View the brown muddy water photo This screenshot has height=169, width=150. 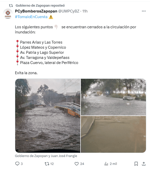click(113, 134)
